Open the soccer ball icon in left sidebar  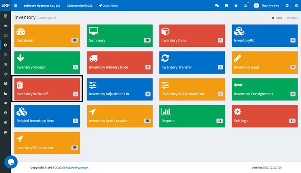(x=5, y=113)
